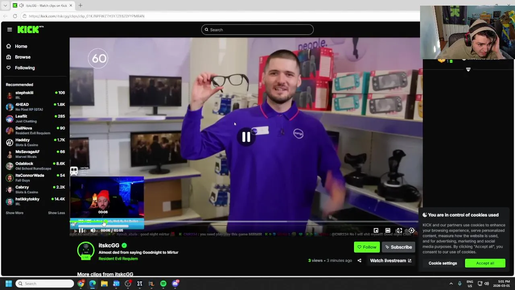Image resolution: width=515 pixels, height=290 pixels.
Task: Click the browser address bar URL
Action: (87, 16)
